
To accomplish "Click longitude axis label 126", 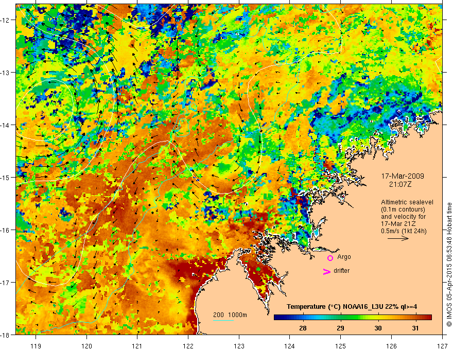I will [x=391, y=346].
